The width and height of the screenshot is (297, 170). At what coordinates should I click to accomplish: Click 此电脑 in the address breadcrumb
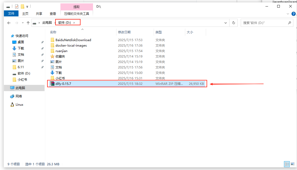click(x=47, y=23)
